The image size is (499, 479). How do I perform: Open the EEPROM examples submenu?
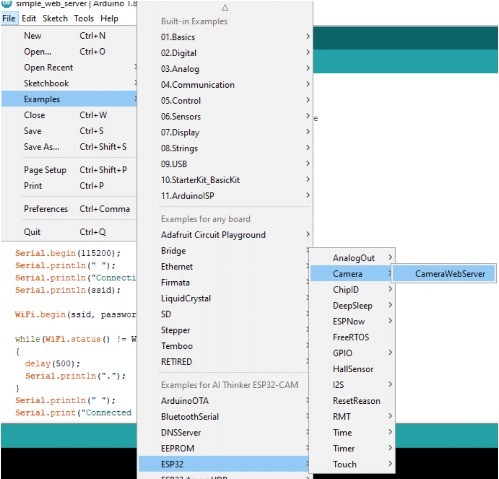[224, 448]
